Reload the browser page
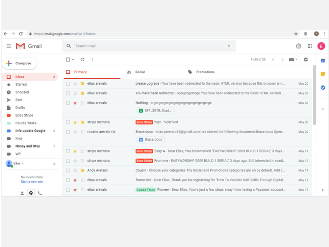The width and height of the screenshot is (329, 247). pyautogui.click(x=21, y=34)
